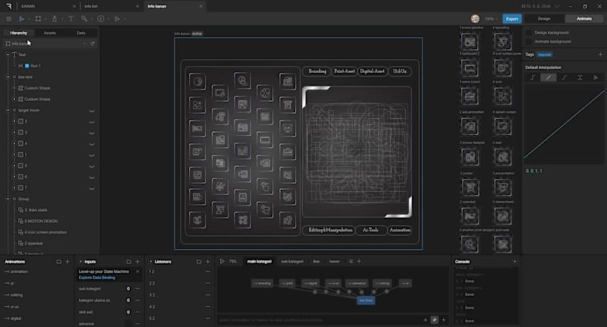Close the KANAN file tab
Image resolution: width=607 pixels, height=327 pixels.
pos(74,6)
